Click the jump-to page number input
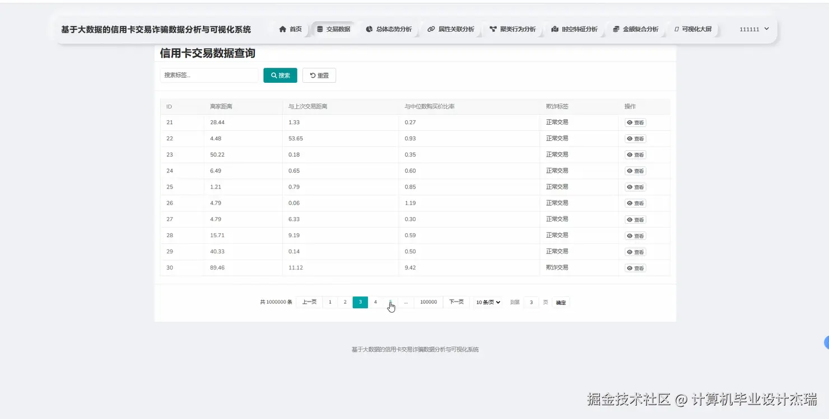 point(531,302)
